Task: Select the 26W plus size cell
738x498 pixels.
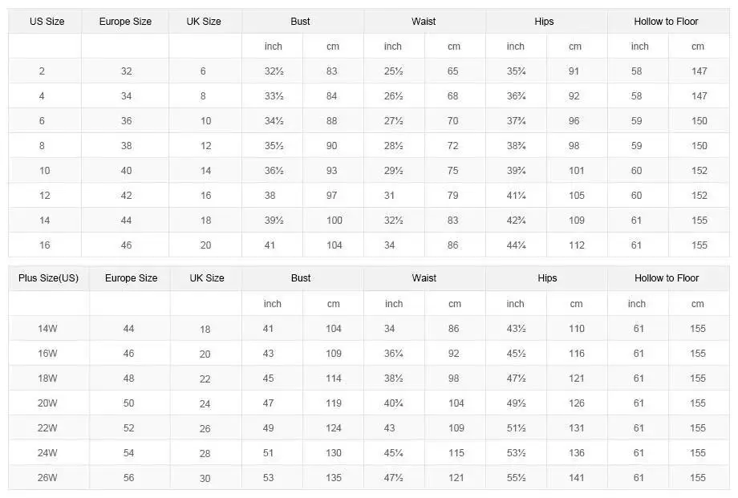Action: pyautogui.click(x=47, y=478)
